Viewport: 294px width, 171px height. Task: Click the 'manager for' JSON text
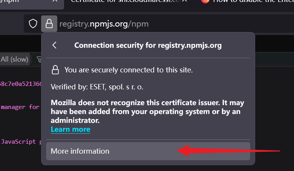pos(20,107)
